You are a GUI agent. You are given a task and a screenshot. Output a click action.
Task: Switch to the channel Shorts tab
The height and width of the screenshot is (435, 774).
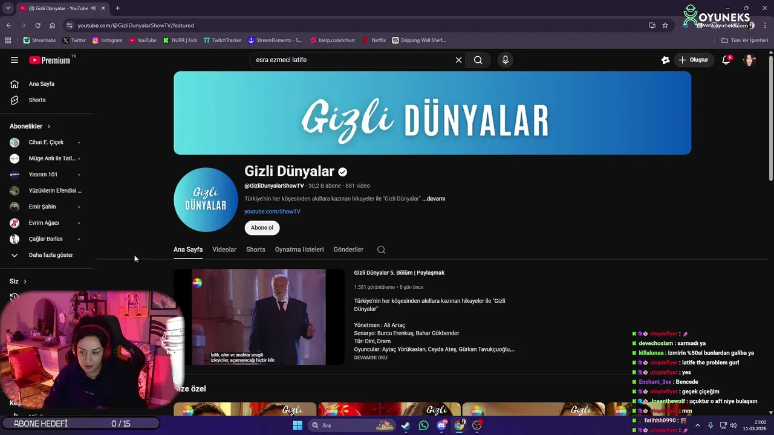point(256,250)
